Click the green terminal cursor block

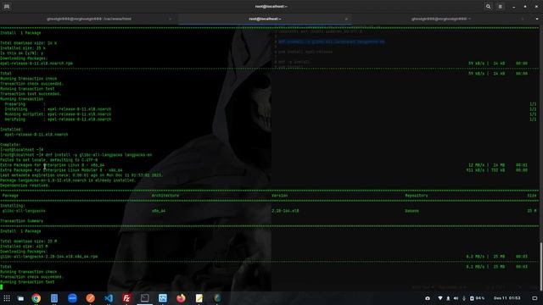[x=2, y=287]
